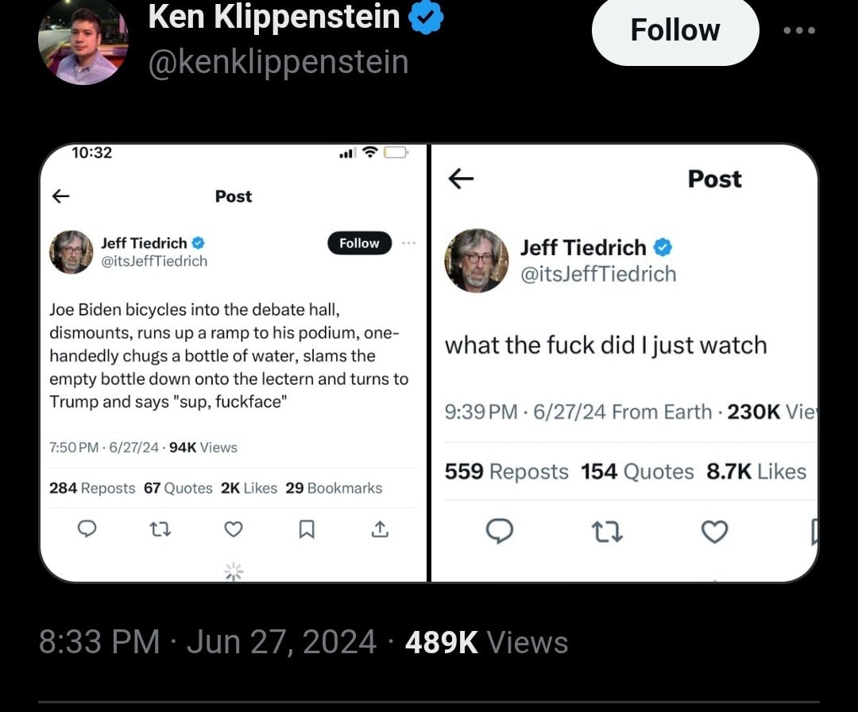Open Ken Klippenstein's profile picture
858x712 pixels.
83,41
